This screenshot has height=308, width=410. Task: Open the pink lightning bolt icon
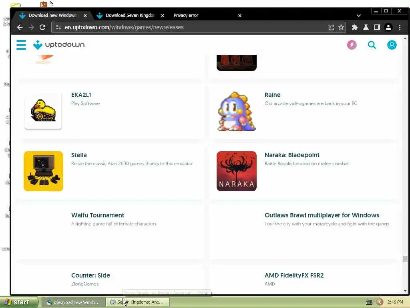(352, 45)
